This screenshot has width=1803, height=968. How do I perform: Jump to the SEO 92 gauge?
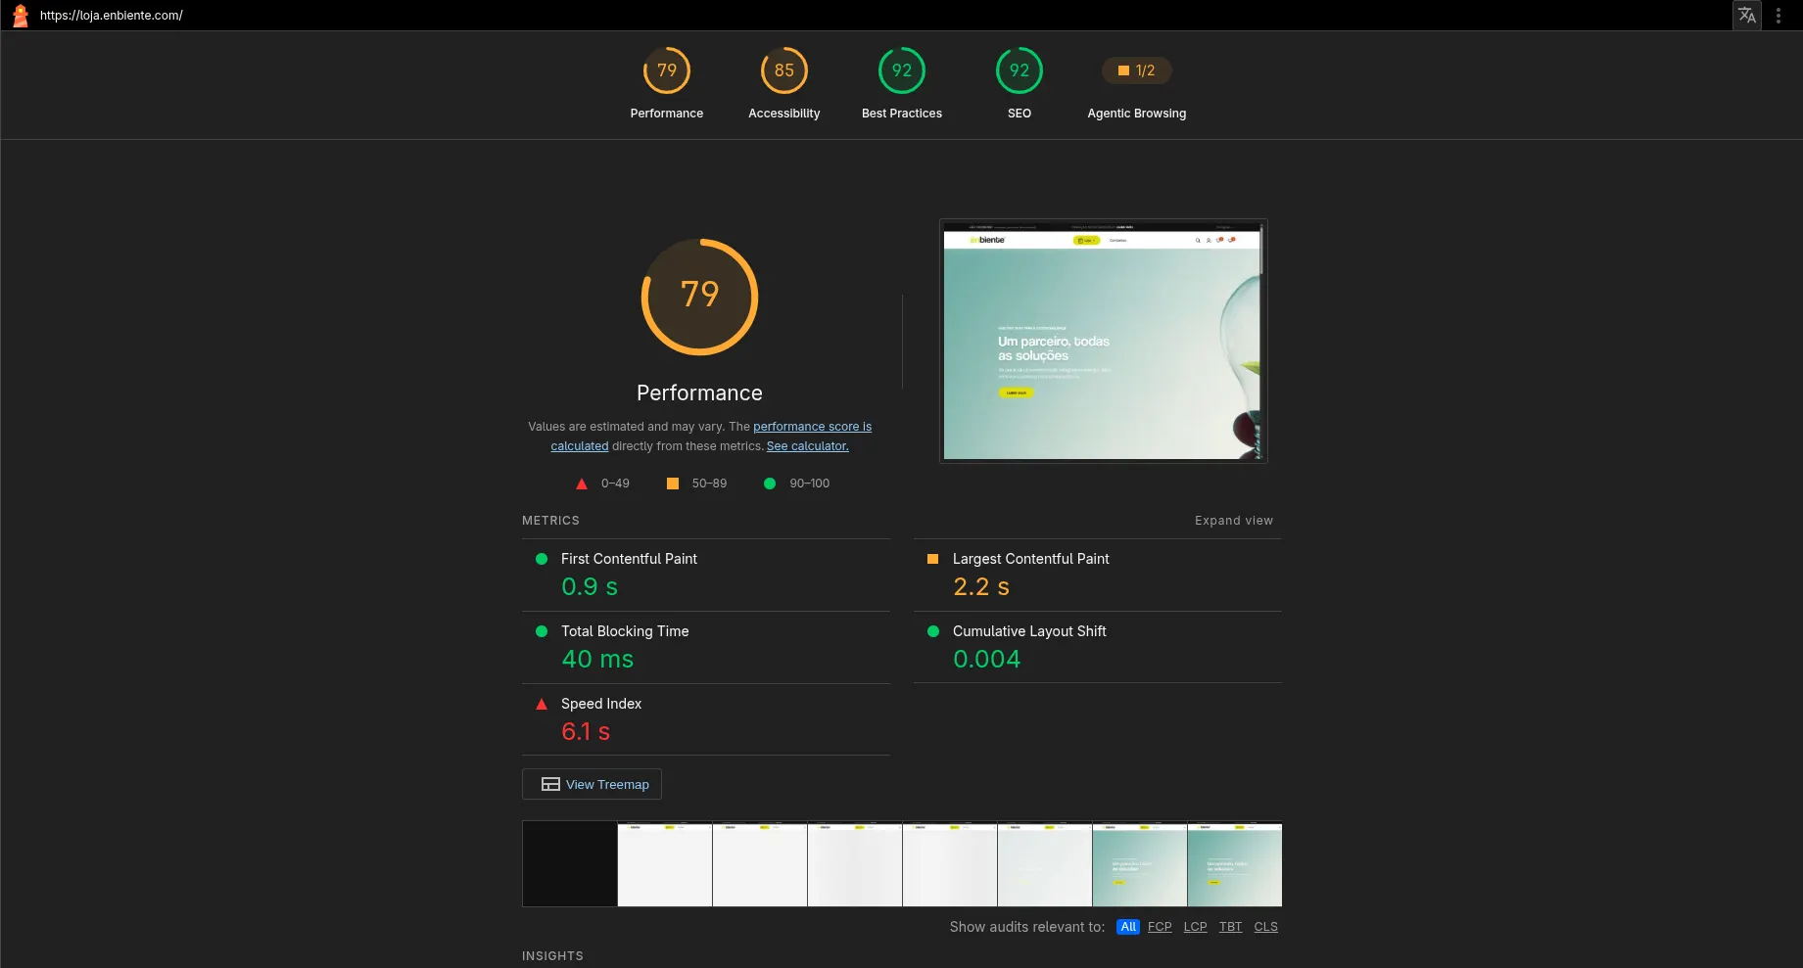[x=1020, y=84]
